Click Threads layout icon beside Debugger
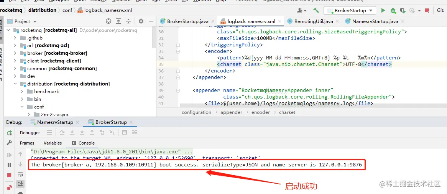This screenshot has width=447, height=194. [x=49, y=132]
